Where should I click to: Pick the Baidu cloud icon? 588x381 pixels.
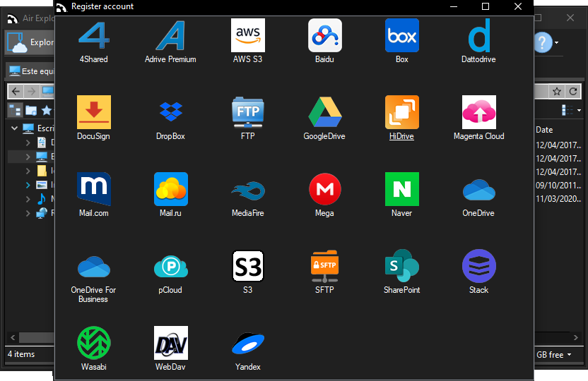[x=325, y=42]
